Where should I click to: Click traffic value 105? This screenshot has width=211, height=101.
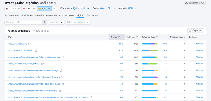point(121,57)
